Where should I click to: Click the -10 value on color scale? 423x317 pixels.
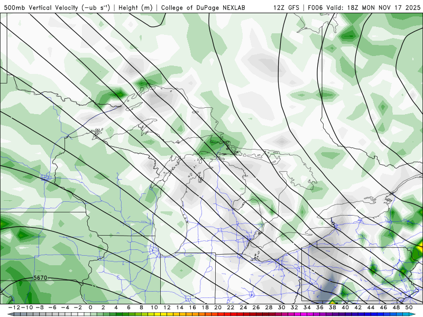[26, 307]
